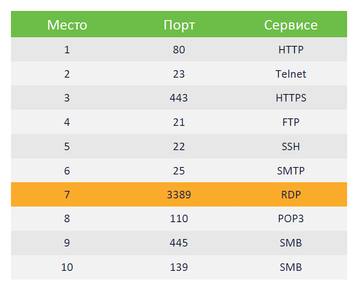
Task: Click the port 80 cell
Action: click(179, 50)
